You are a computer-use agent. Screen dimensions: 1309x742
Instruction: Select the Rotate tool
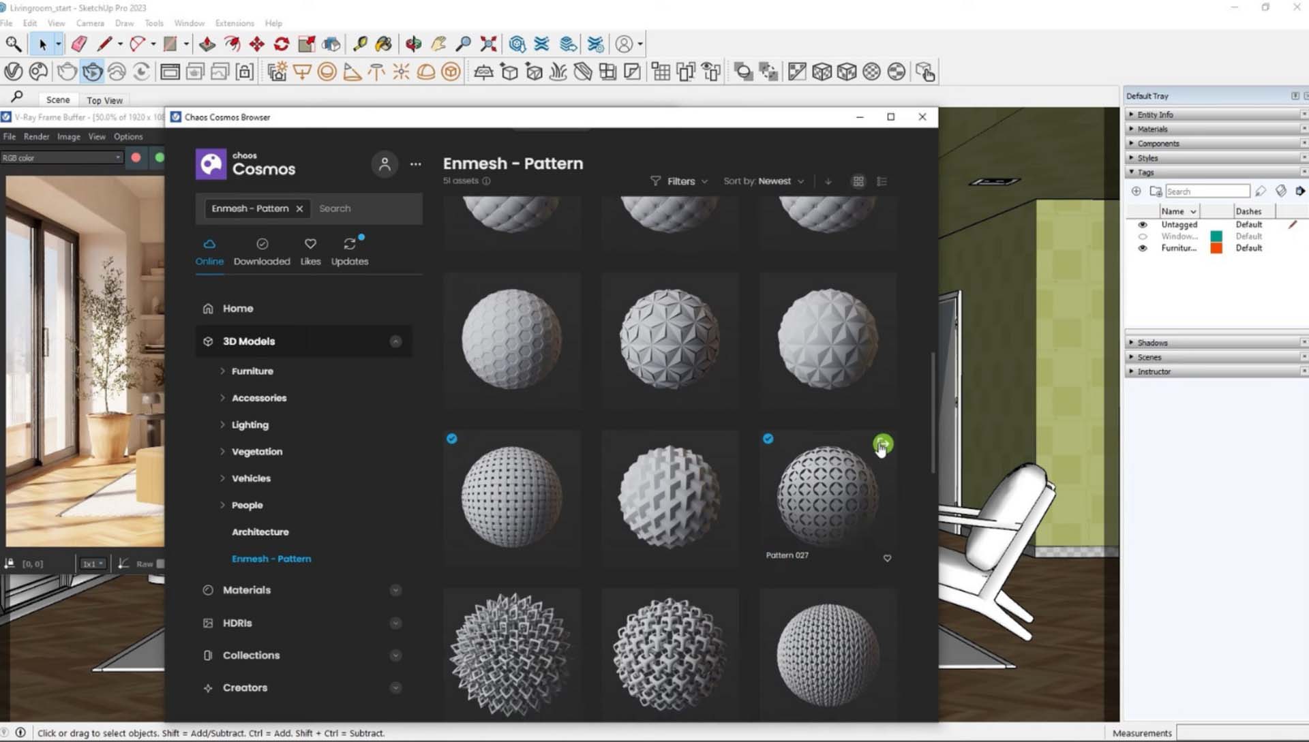pos(281,44)
